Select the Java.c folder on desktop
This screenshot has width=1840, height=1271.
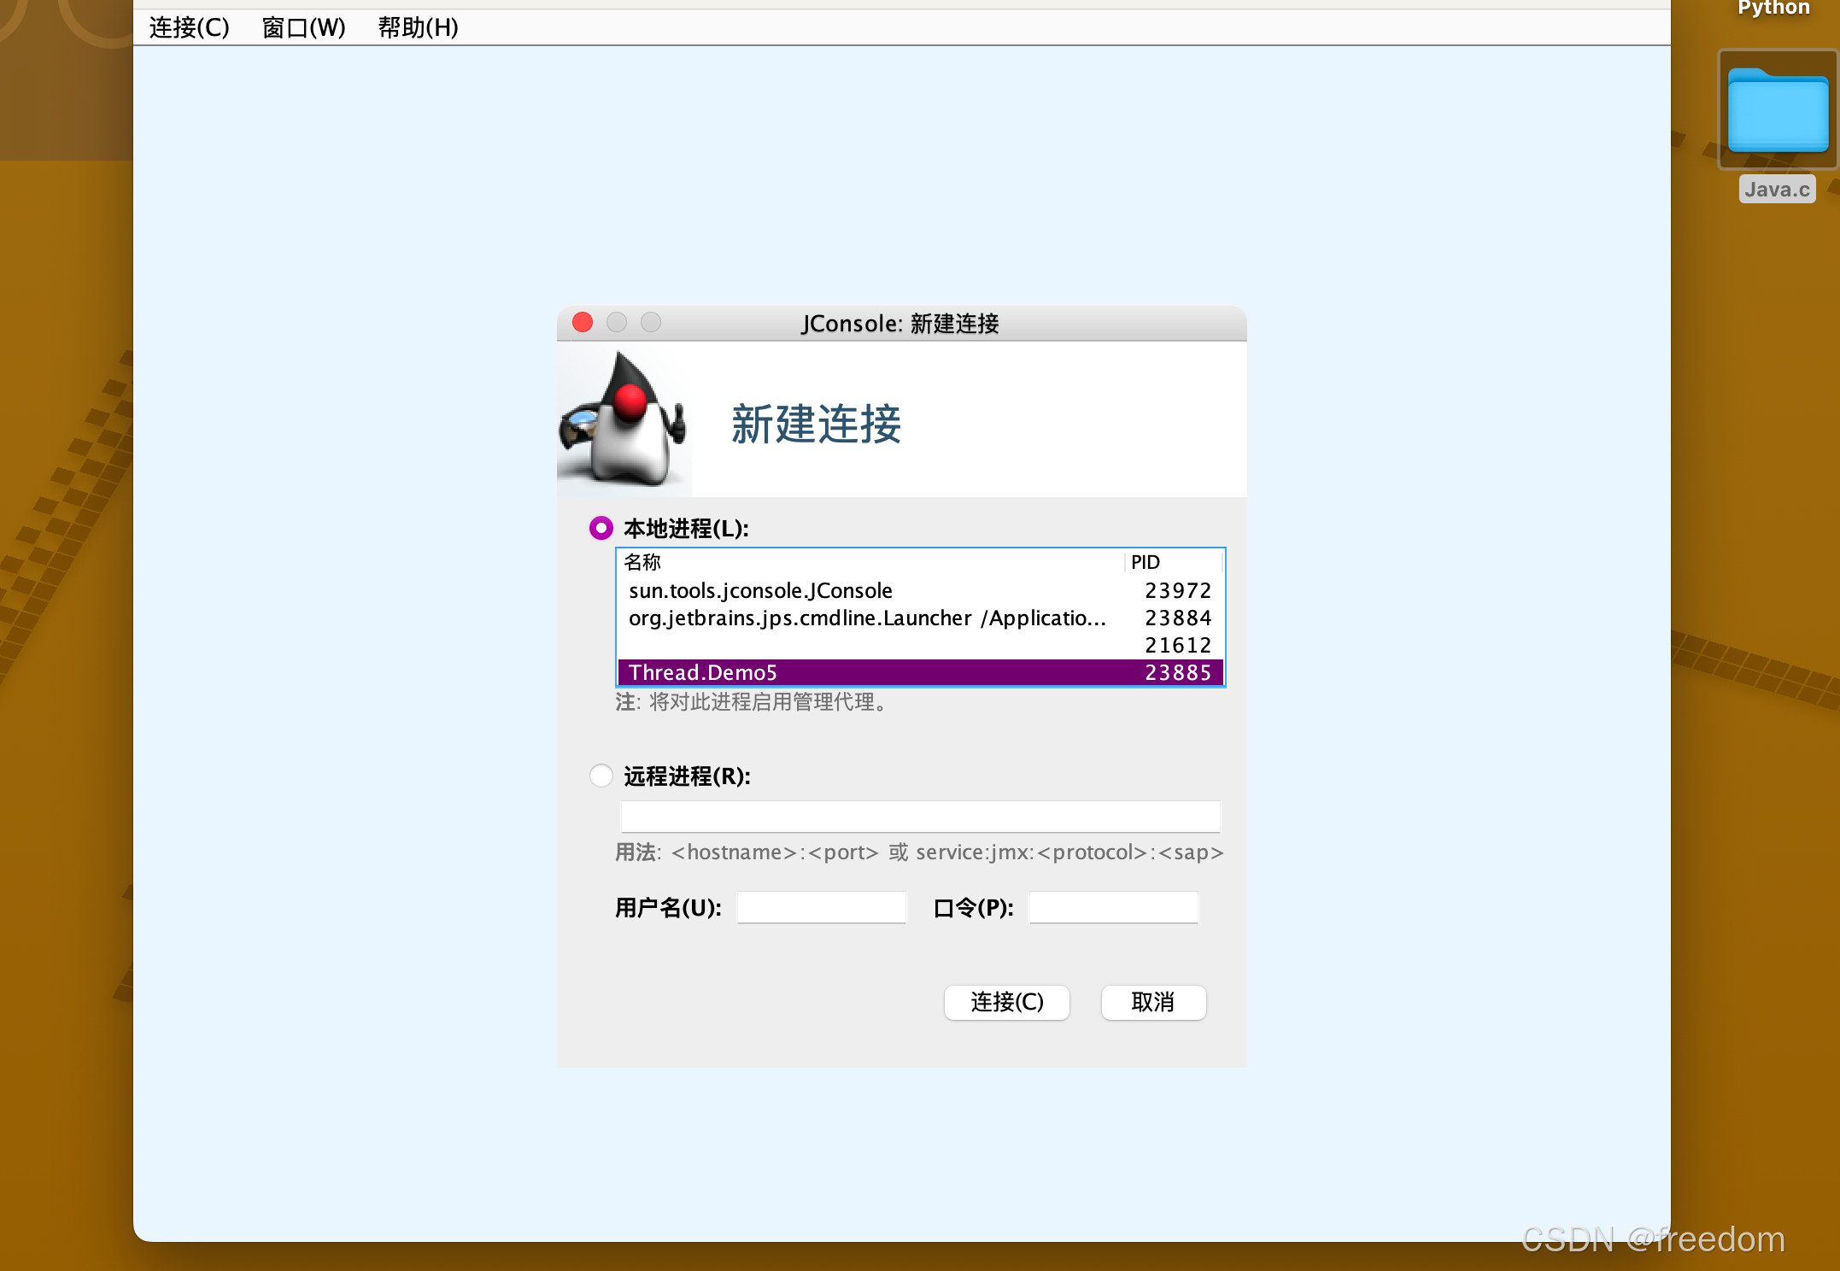[x=1778, y=124]
